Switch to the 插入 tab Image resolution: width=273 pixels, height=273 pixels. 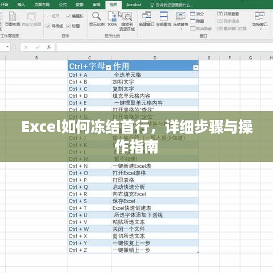click(21, 5)
